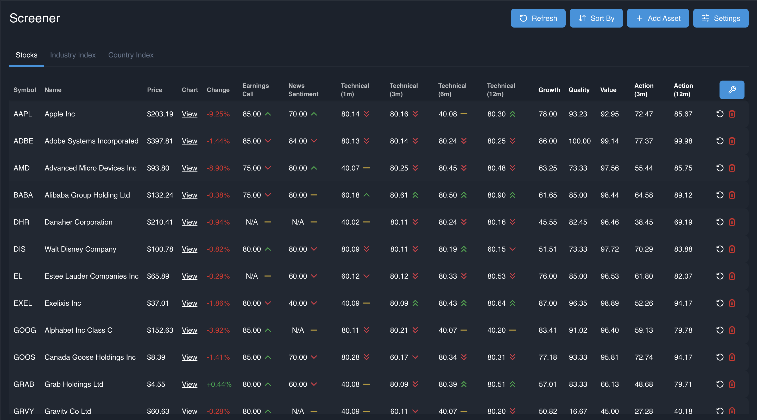
Task: Remove Alibaba Group via its trash icon
Action: [732, 195]
